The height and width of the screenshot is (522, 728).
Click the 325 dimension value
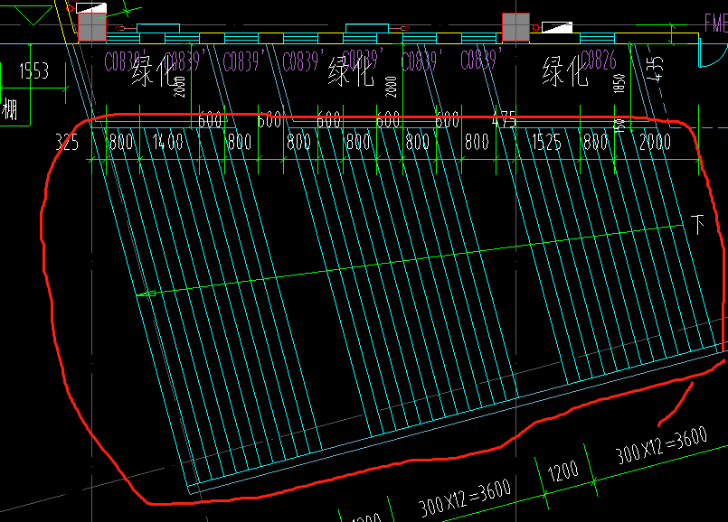pos(67,142)
